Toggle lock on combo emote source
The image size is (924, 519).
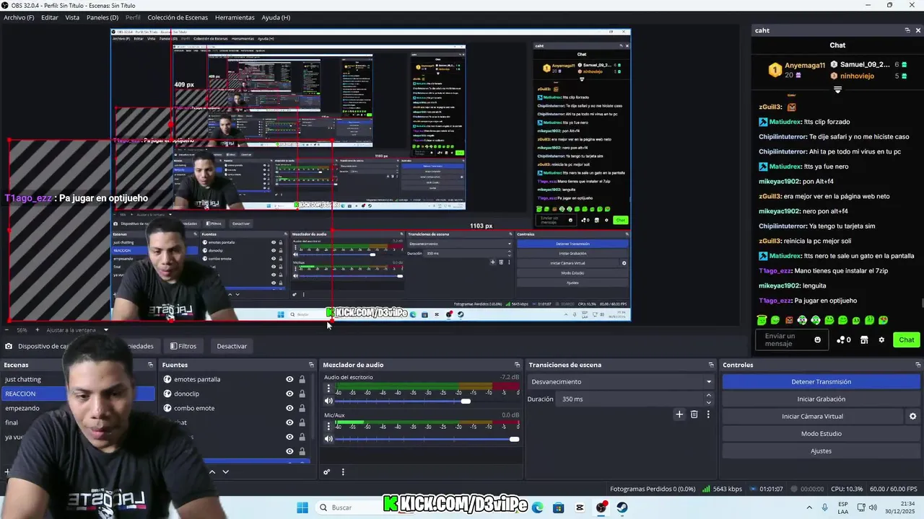coord(302,408)
